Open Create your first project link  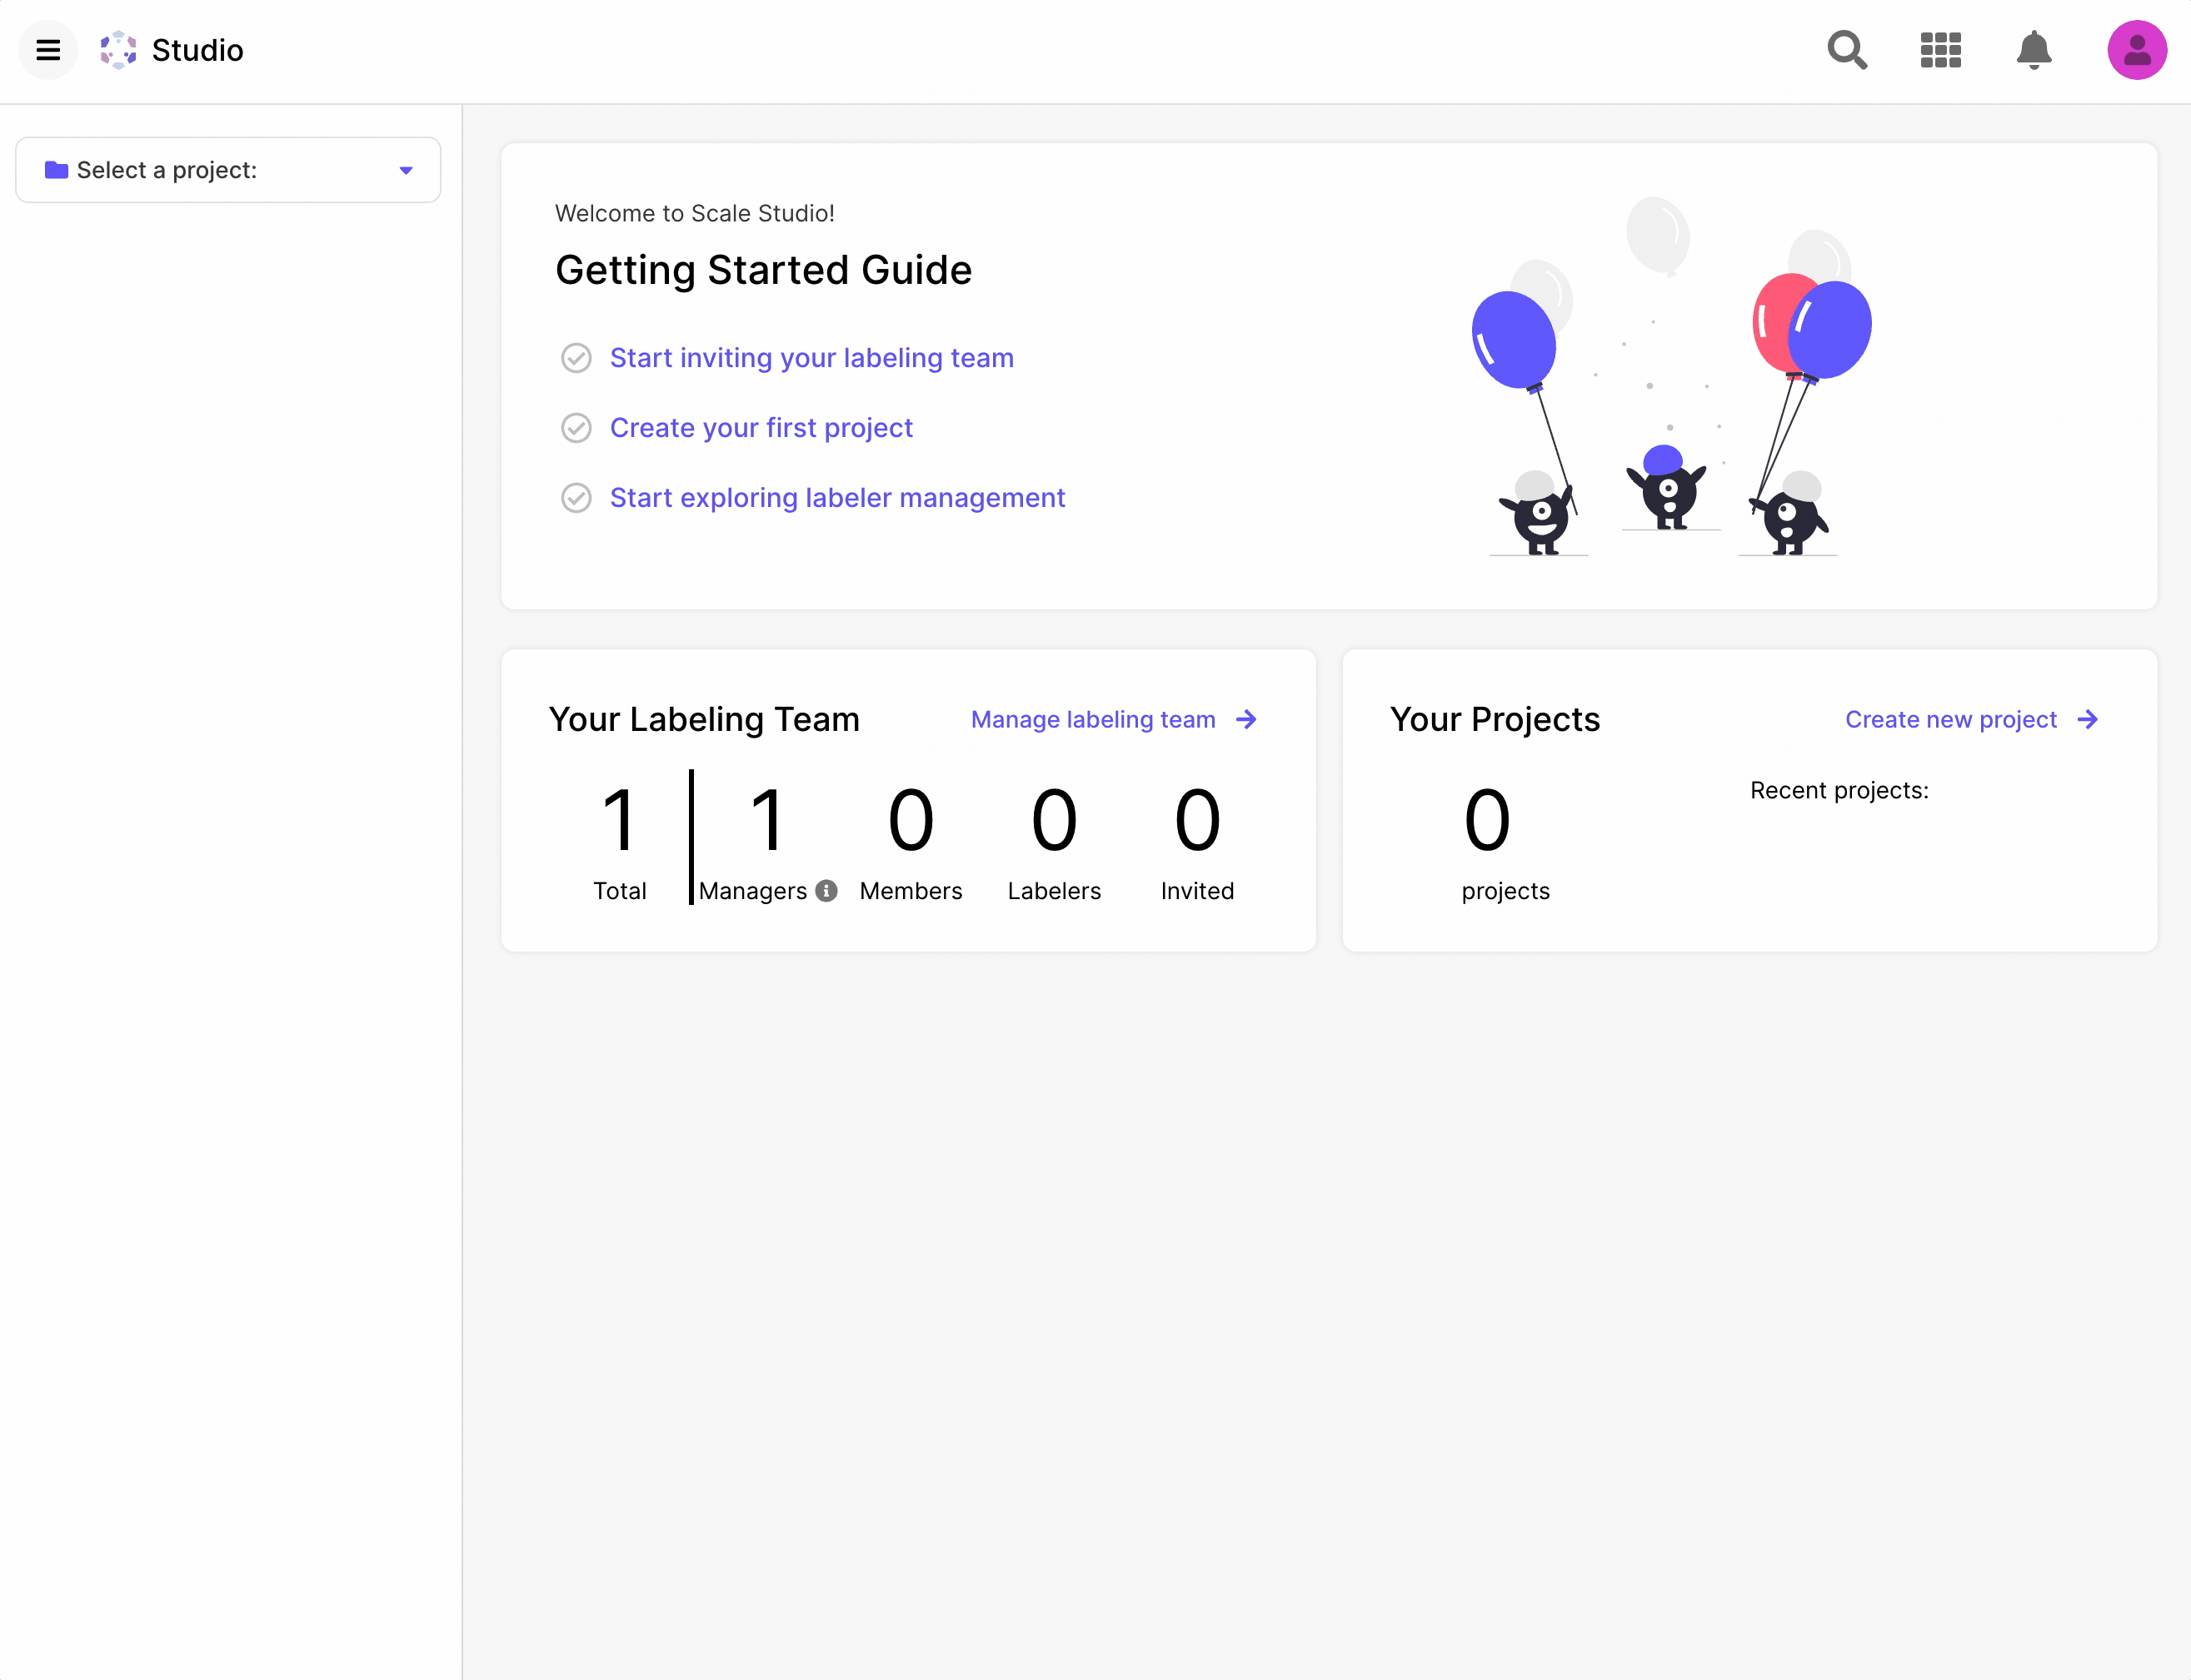click(x=761, y=428)
